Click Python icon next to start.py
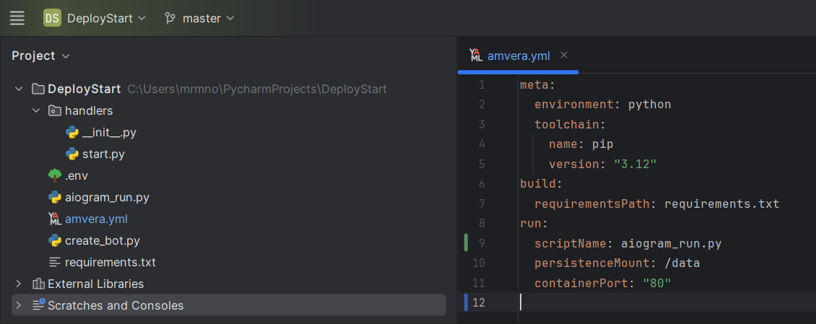Image resolution: width=816 pixels, height=324 pixels. pyautogui.click(x=72, y=154)
